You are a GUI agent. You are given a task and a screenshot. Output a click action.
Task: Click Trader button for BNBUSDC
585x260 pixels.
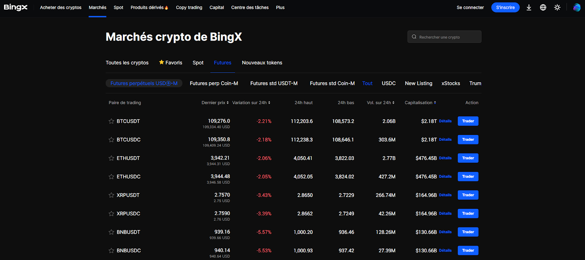click(x=468, y=250)
